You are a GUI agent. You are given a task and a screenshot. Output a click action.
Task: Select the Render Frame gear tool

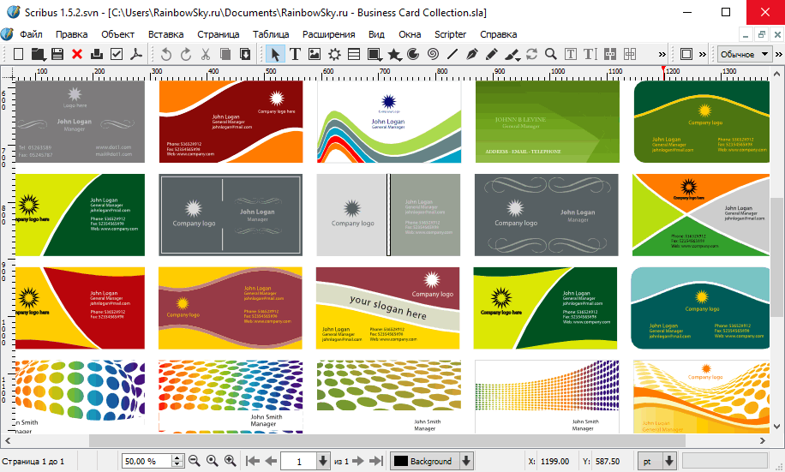[x=334, y=54]
